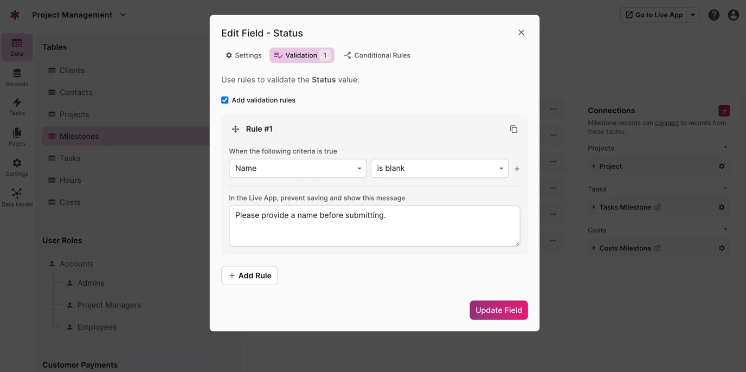Switch to the Conditional Rules tab

(377, 55)
